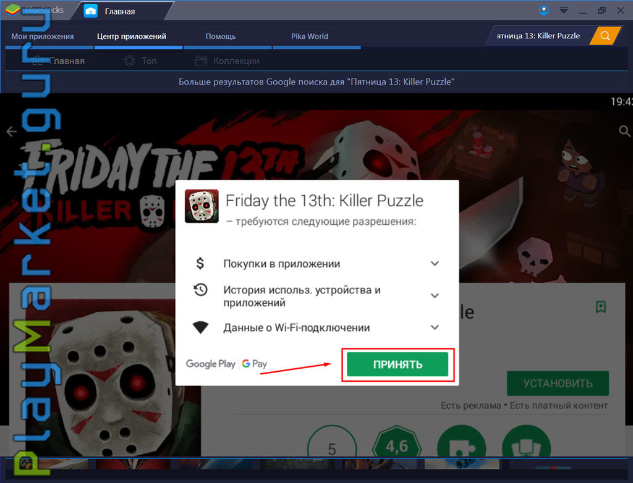The height and width of the screenshot is (483, 633).
Task: Click the search field with Killer Puzzle text
Action: point(538,35)
